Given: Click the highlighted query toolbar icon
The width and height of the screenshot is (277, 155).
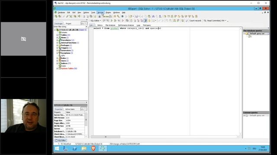Looking at the screenshot, I should (x=145, y=21).
